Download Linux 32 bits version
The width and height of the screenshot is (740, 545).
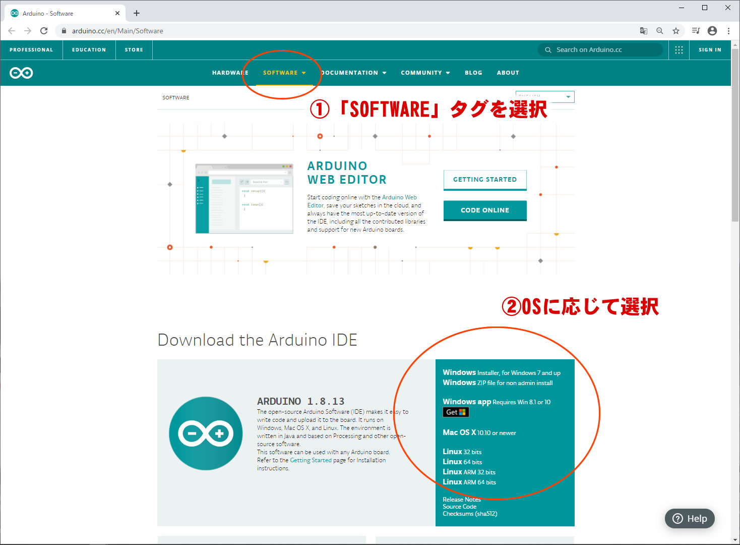462,452
